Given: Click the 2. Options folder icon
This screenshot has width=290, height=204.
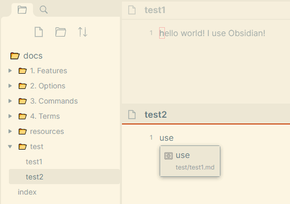Looking at the screenshot, I should [23, 86].
